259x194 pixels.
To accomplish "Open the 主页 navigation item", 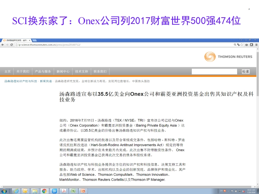I will click(x=8, y=71).
